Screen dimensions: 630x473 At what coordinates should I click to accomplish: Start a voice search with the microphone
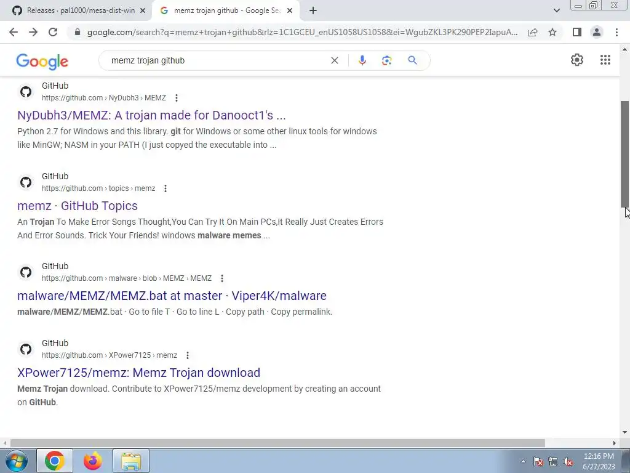pos(362,60)
